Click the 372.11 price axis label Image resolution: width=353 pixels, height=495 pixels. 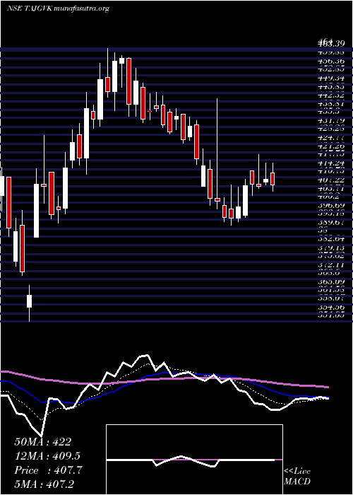click(332, 265)
